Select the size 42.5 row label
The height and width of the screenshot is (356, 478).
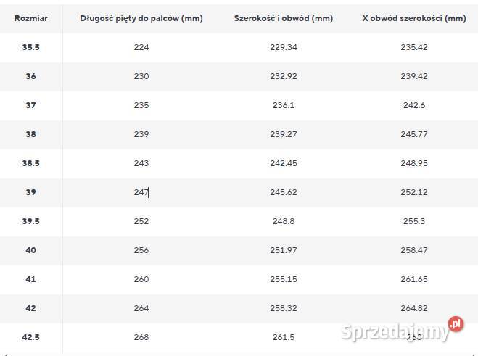30,337
